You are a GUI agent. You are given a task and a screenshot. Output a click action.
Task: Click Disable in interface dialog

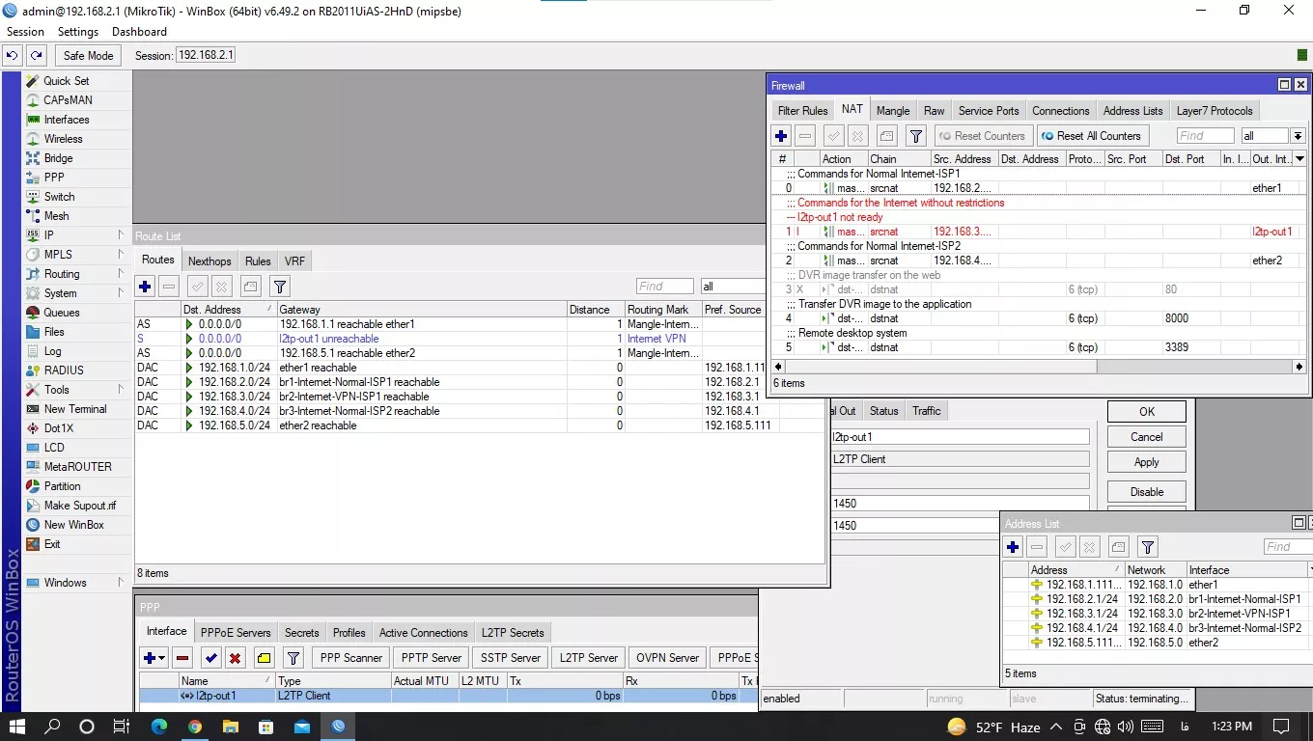click(1147, 492)
